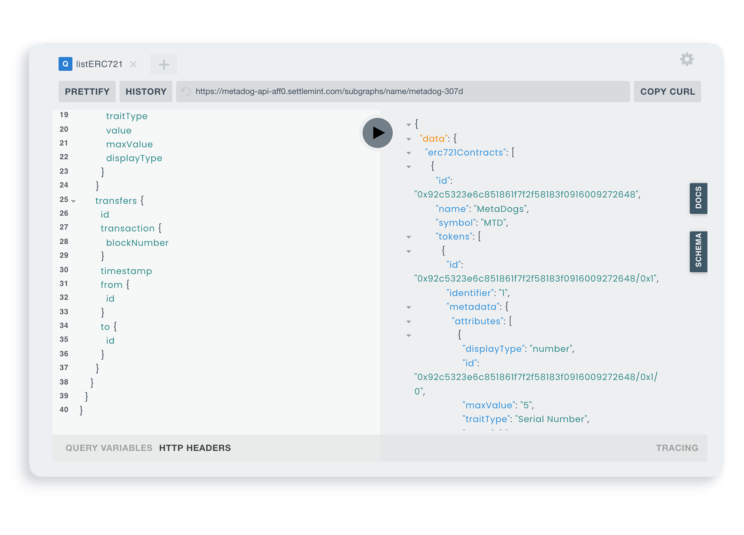Select the listERC721 tab
The width and height of the screenshot is (744, 535).
(x=99, y=64)
